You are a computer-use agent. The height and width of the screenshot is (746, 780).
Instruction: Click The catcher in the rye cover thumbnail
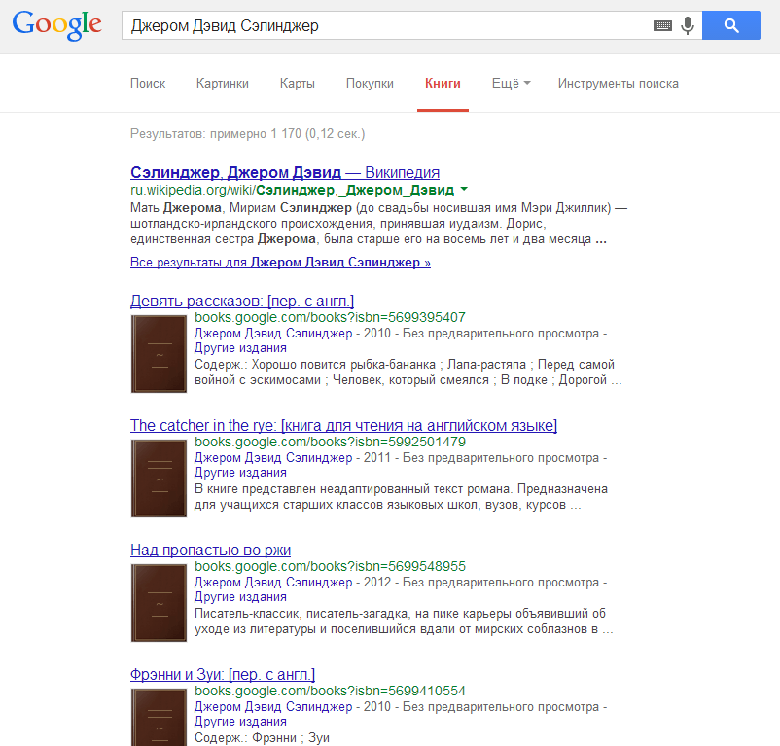159,479
